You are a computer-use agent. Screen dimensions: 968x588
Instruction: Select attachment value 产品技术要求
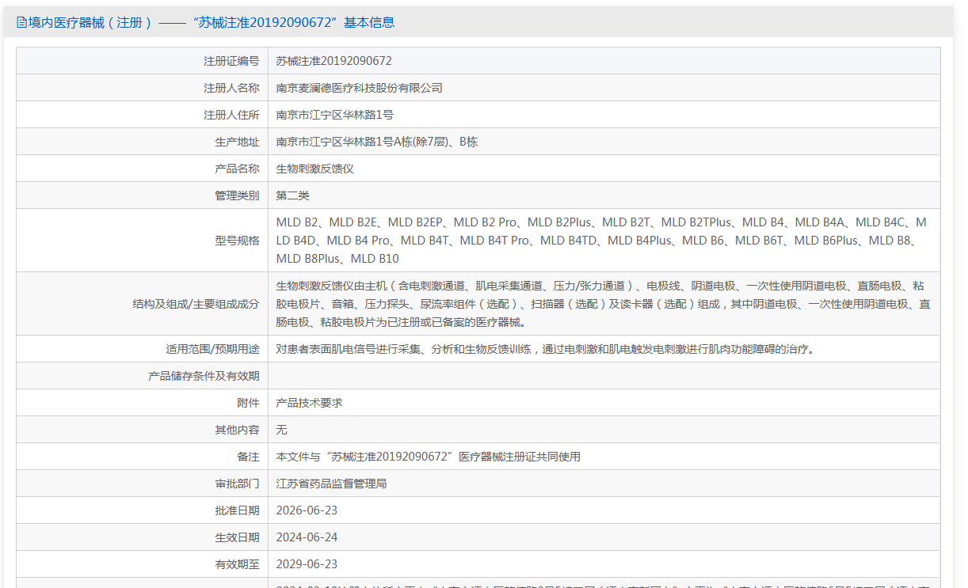pos(309,403)
